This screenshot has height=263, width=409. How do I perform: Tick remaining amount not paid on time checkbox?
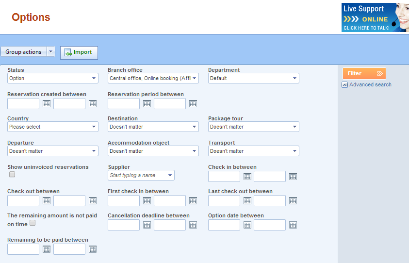coord(33,223)
